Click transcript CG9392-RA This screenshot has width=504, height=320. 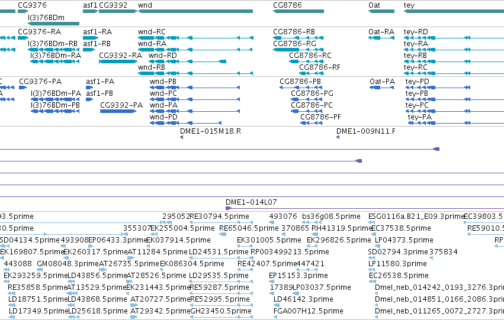[121, 56]
